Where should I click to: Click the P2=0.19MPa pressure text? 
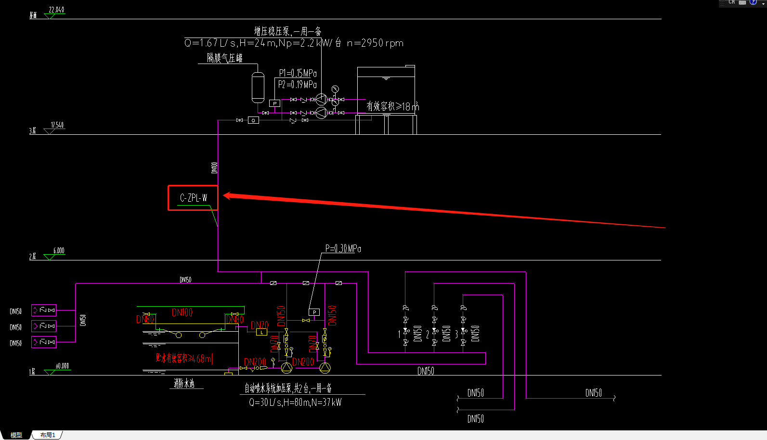click(298, 84)
